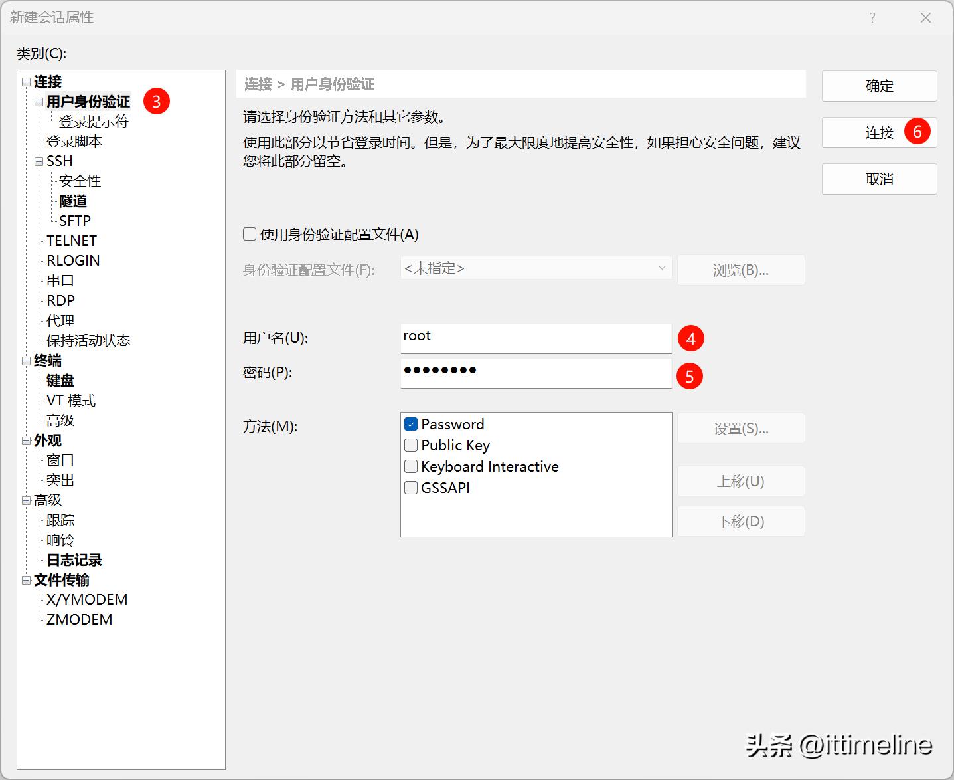Image resolution: width=954 pixels, height=780 pixels.
Task: Focus the 密码 password field
Action: click(536, 373)
